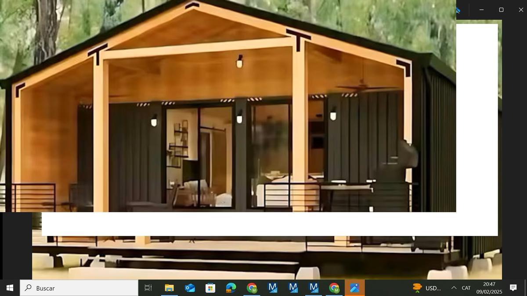527x296 pixels.
Task: Open the USD currency taskbar widget
Action: tap(427, 288)
